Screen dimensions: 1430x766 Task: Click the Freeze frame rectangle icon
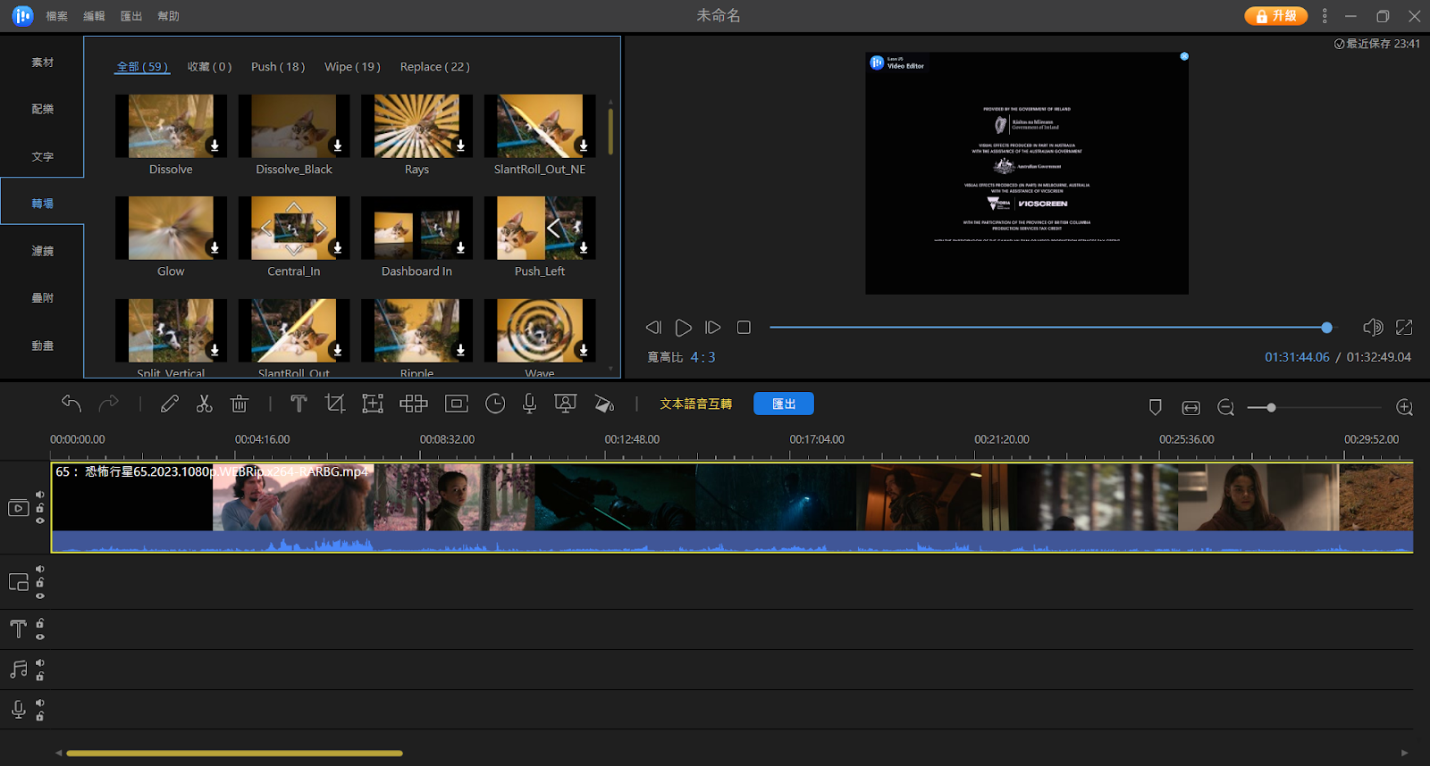[457, 404]
